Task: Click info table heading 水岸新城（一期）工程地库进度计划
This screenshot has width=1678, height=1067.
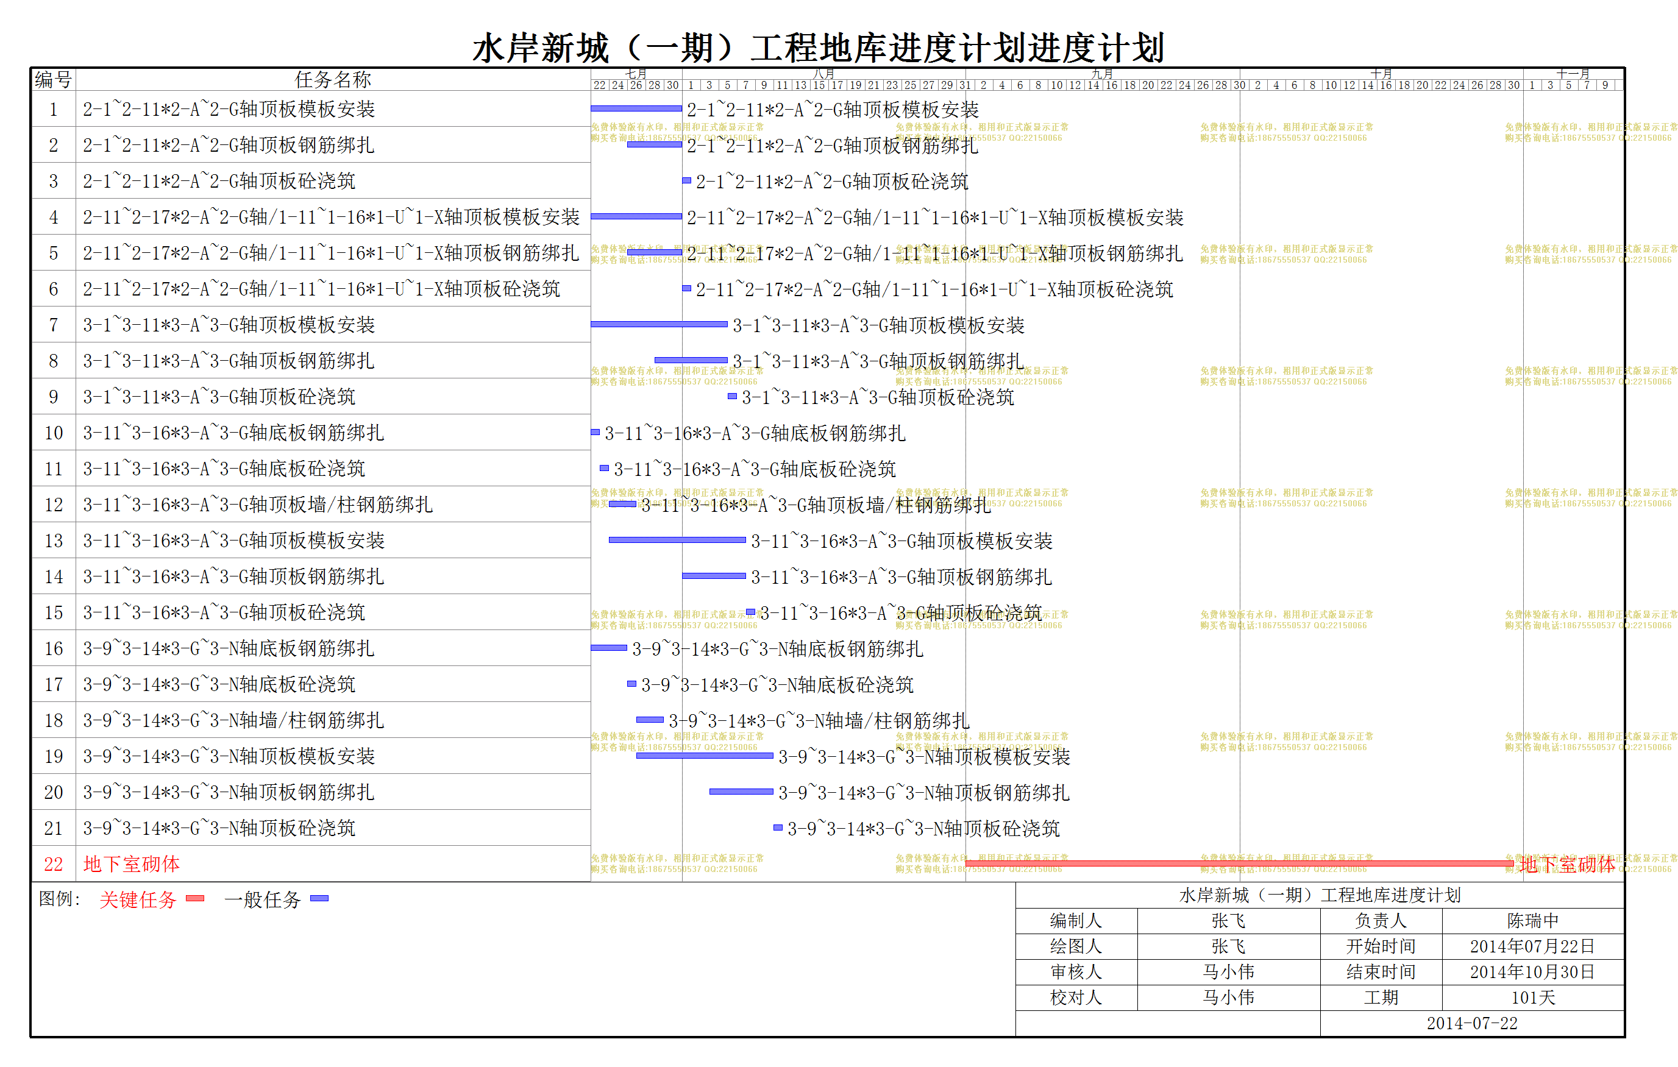Action: coord(1320,895)
